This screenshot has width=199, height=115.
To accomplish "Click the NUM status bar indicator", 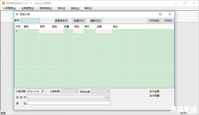I will coord(183,113).
